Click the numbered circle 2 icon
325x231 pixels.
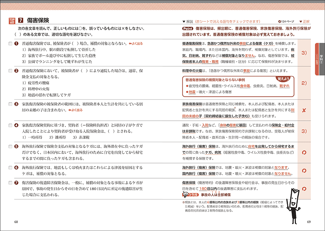16,71
